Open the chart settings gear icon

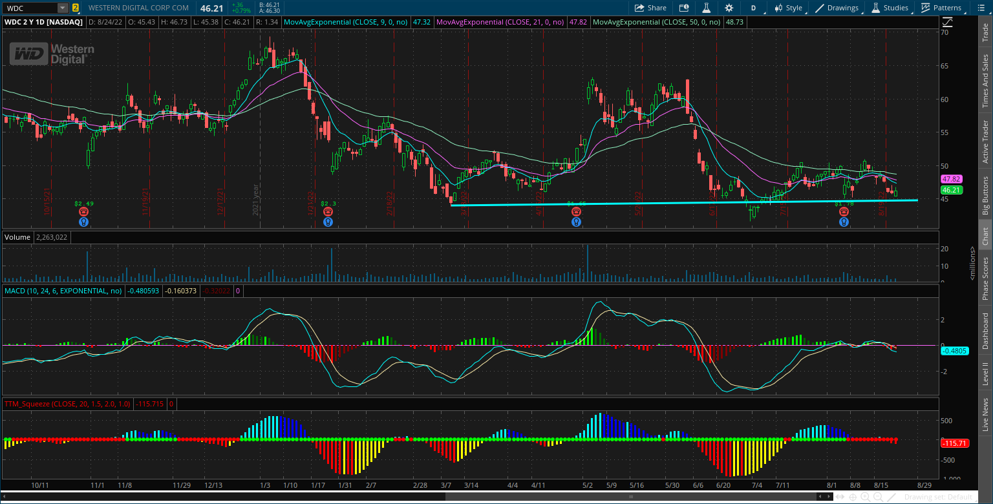click(730, 7)
